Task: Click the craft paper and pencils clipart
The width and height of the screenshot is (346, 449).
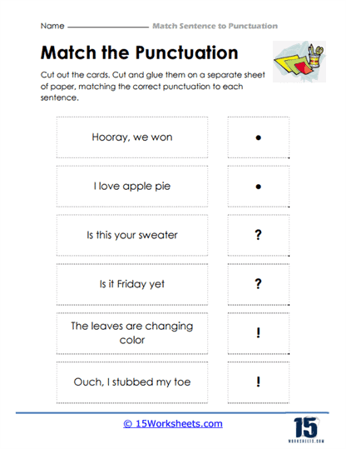Action: coord(299,62)
